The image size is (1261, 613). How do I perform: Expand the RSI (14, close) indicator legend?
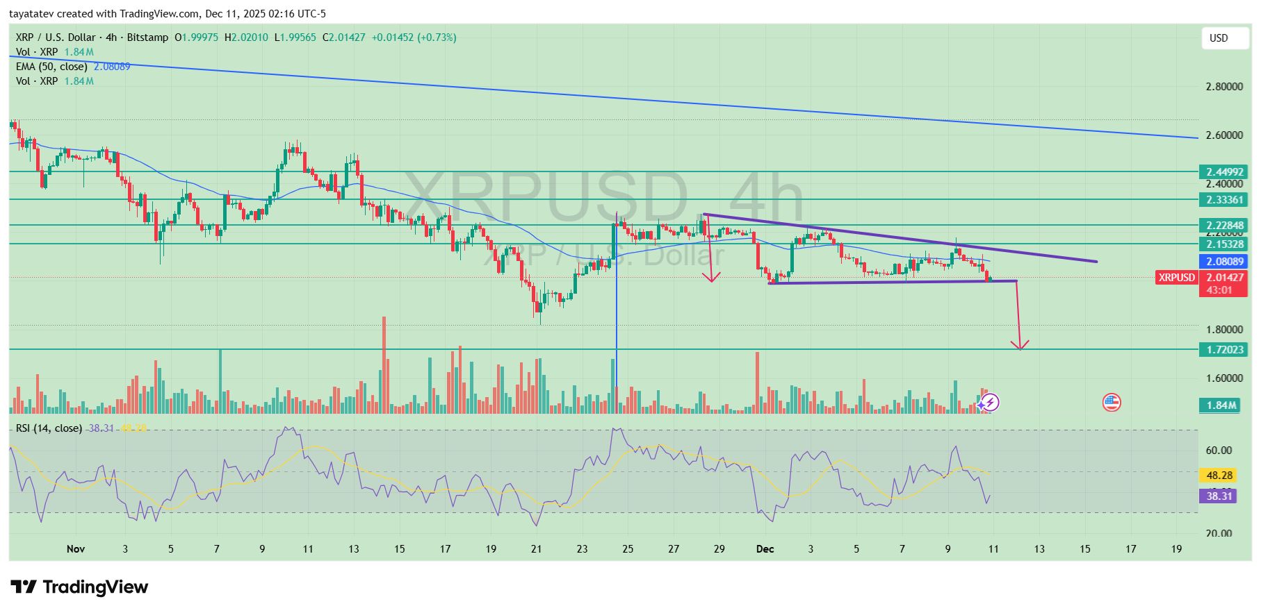click(49, 428)
